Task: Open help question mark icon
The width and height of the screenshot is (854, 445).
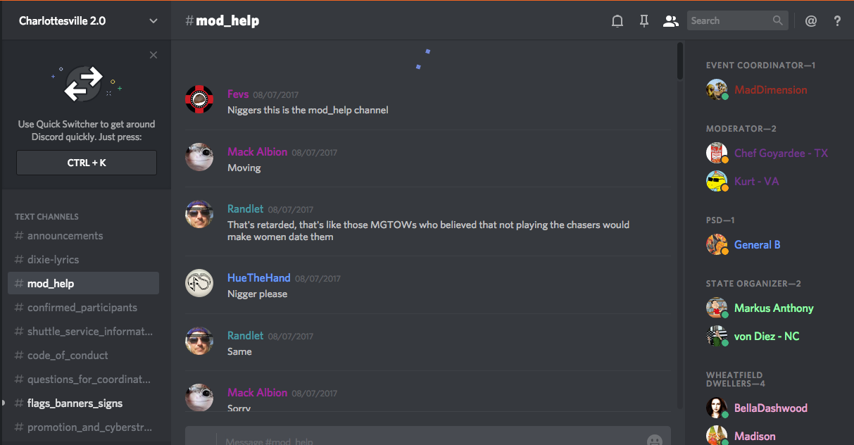Action: click(x=837, y=21)
